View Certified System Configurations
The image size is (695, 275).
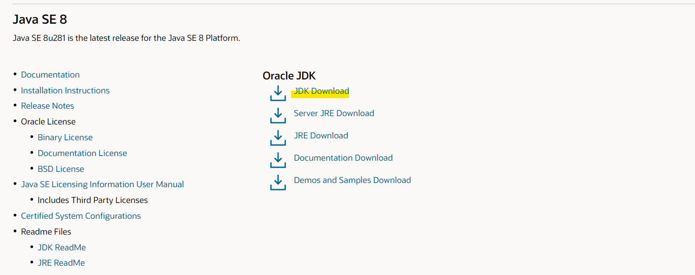point(81,216)
